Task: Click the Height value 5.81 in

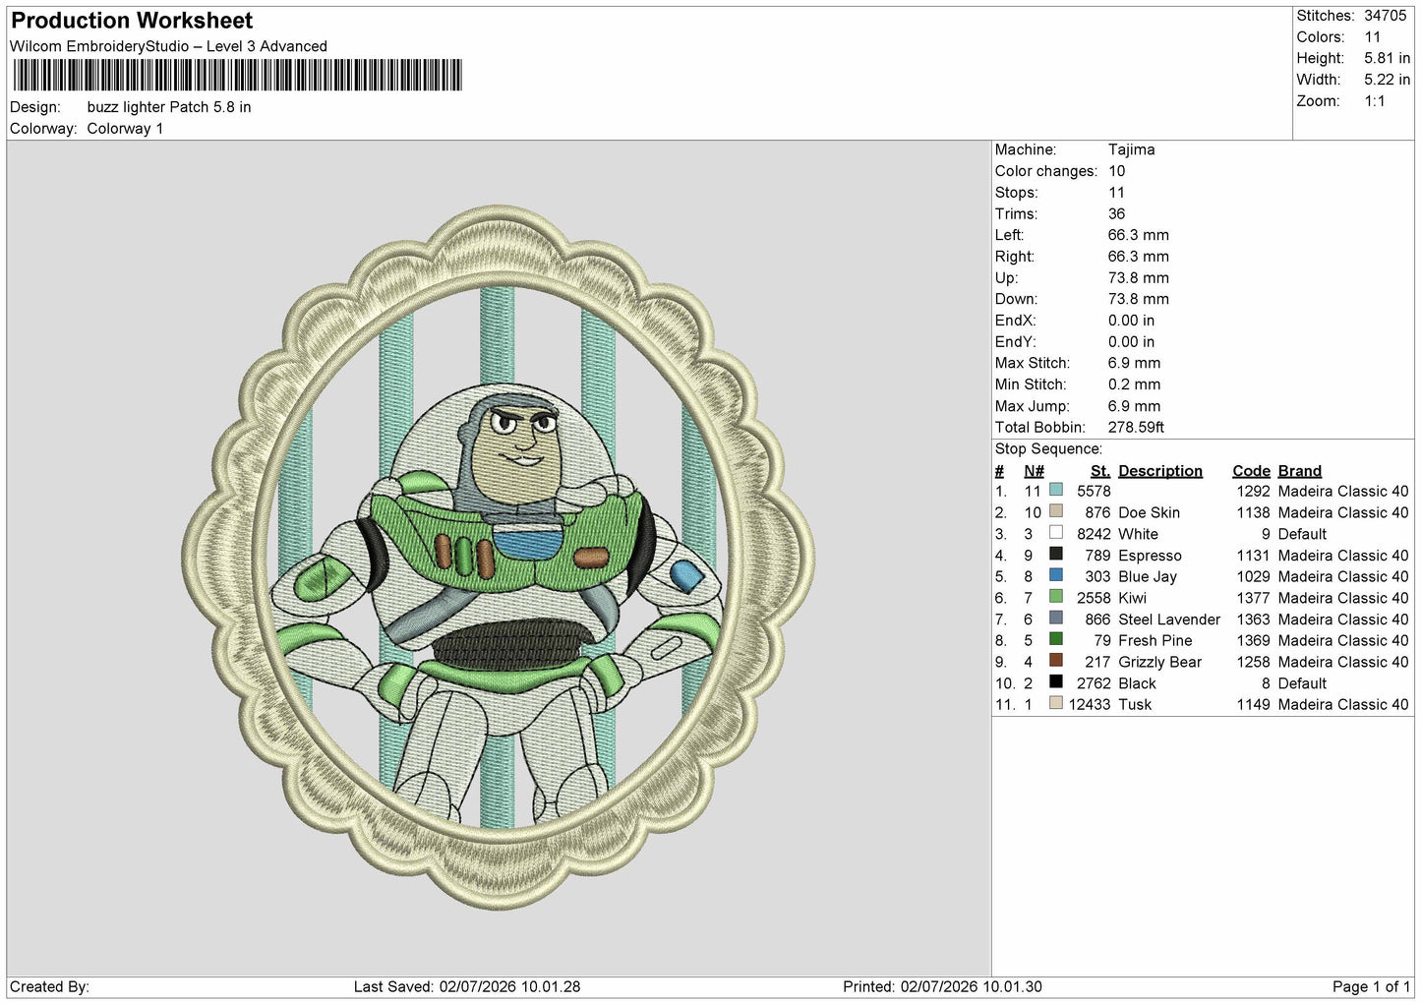Action: [x=1387, y=59]
